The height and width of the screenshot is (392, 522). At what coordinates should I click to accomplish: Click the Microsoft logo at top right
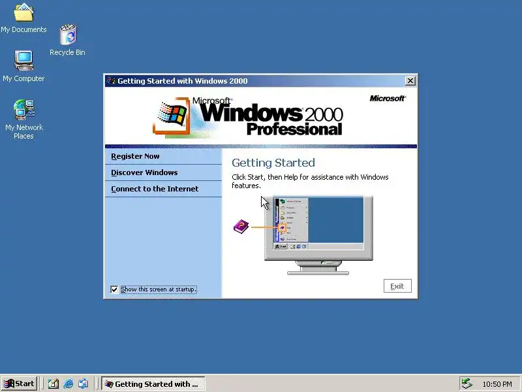click(388, 99)
